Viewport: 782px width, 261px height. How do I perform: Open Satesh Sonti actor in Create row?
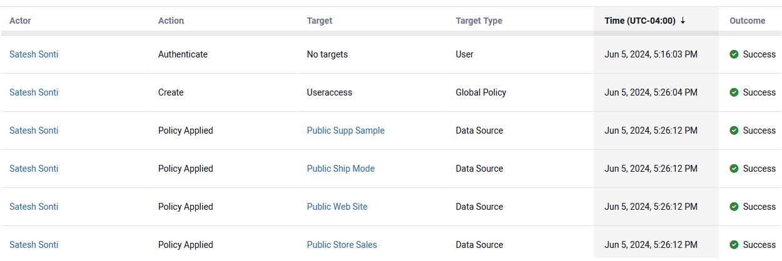coord(34,92)
